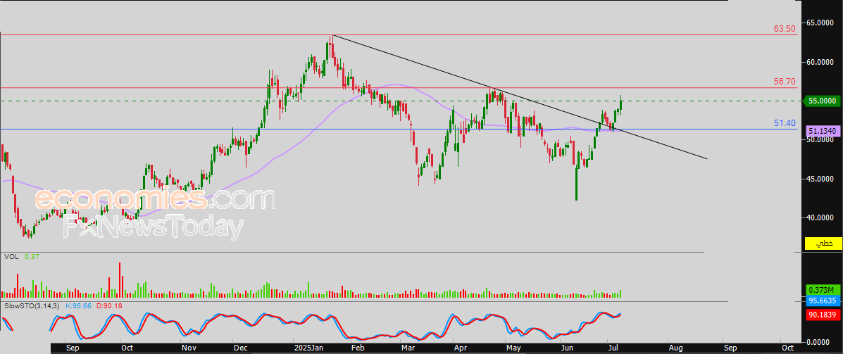This screenshot has width=843, height=354.
Task: Click the Oct label preceding Nov
Action: (x=127, y=348)
